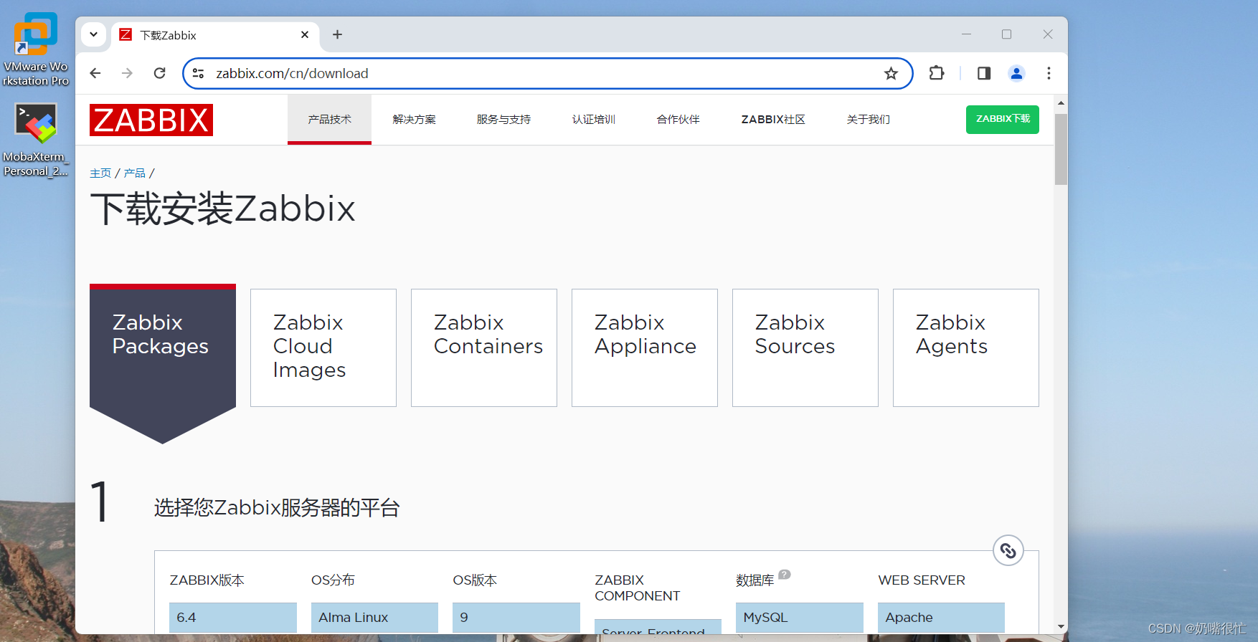Screen dimensions: 1258x642
Task: Maximize the Chrome window
Action: pyautogui.click(x=1006, y=34)
